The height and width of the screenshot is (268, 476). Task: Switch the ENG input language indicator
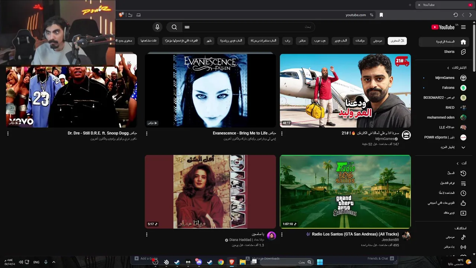coord(36,262)
